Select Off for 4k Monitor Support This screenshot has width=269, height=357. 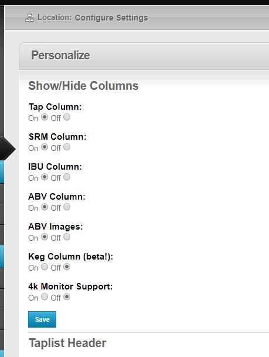67,297
